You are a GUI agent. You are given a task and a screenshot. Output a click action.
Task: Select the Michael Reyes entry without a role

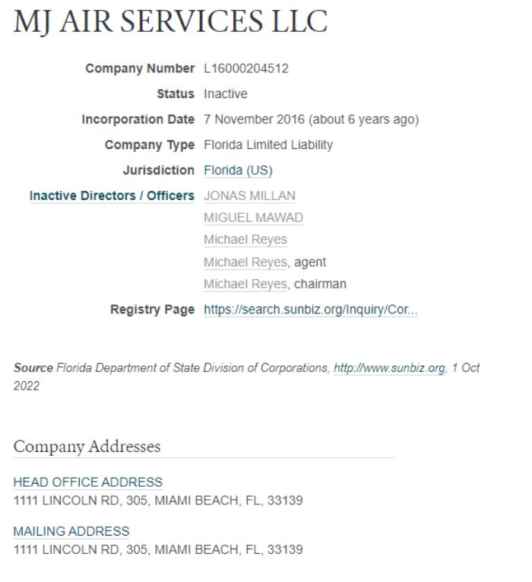click(x=245, y=240)
